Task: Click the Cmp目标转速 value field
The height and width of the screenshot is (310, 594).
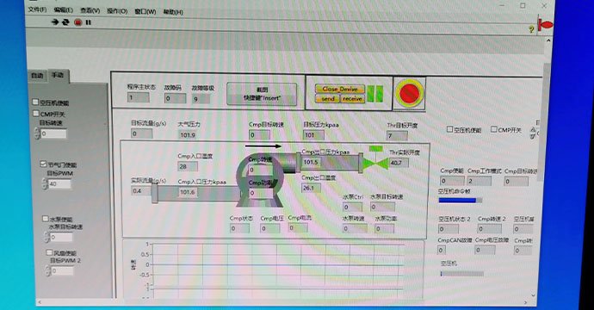Action: [x=259, y=135]
